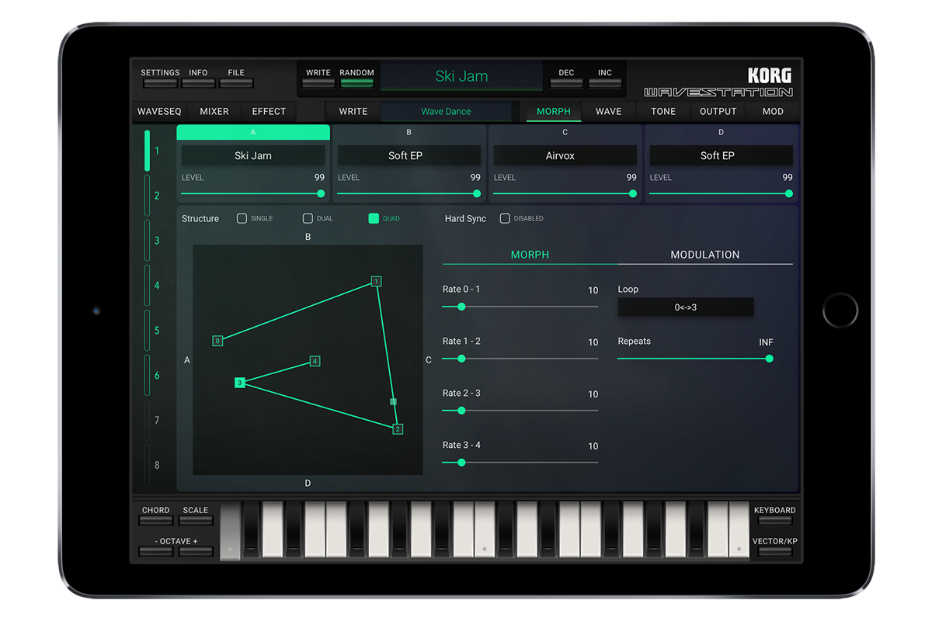Click the WRITE button beside Wave Dance
932x621 pixels.
point(353,112)
